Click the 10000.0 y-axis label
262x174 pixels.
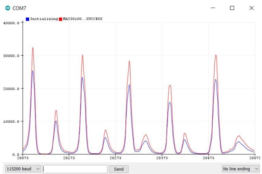[x=11, y=121]
